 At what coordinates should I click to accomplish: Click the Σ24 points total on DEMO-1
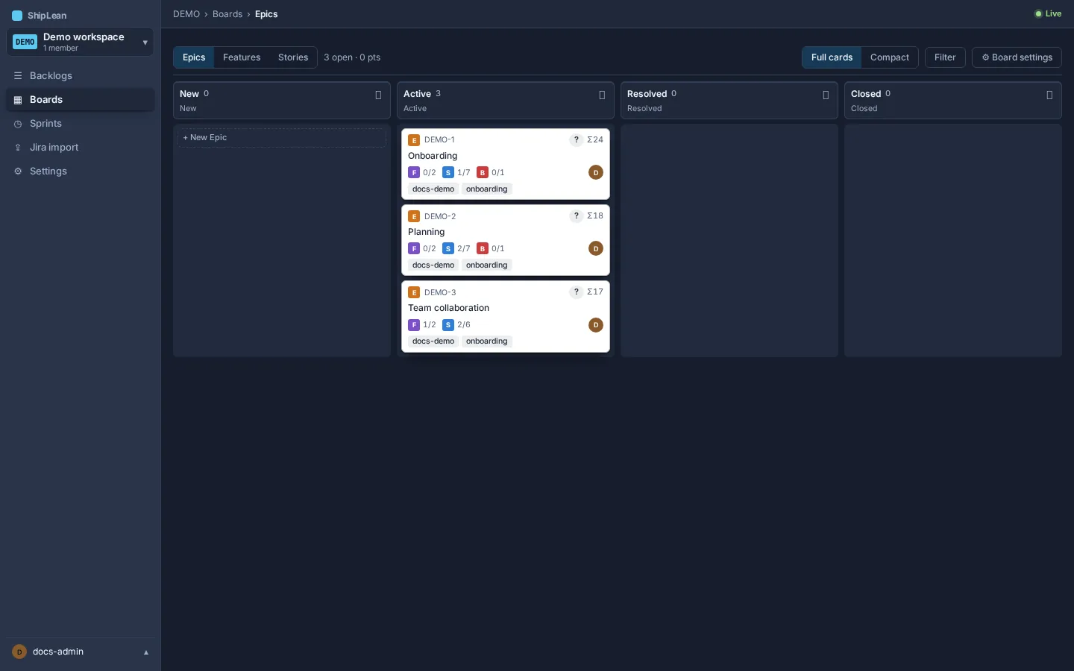coord(595,140)
